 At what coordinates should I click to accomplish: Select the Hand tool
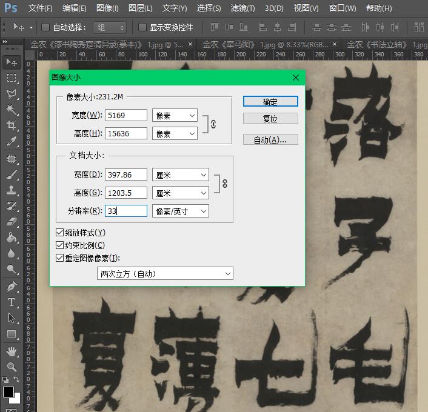(x=12, y=351)
